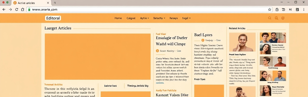Image resolution: width=308 pixels, height=97 pixels.
Task: Open the 'Kasnast VaIees Ditte' article headline
Action: point(172,95)
